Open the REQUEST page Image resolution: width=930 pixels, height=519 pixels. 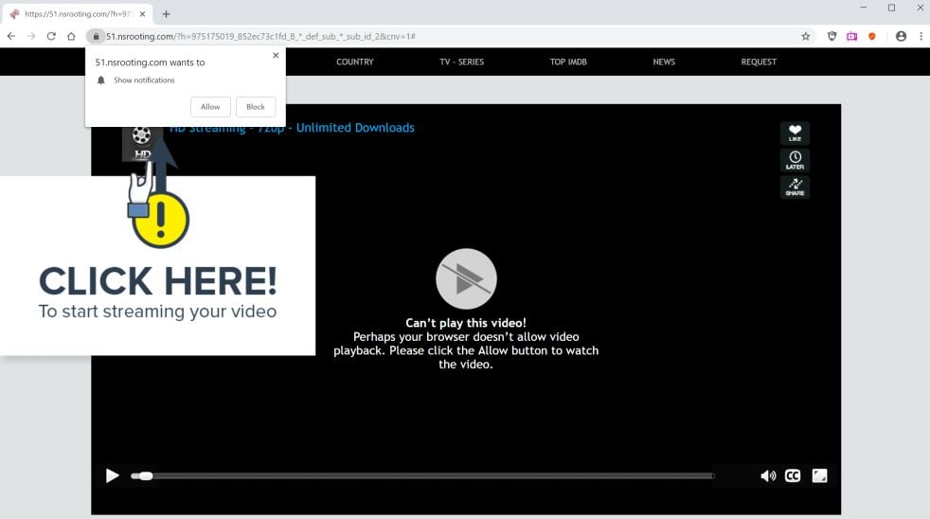pos(759,62)
